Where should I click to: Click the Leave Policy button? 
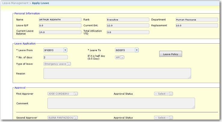pyautogui.click(x=170, y=54)
